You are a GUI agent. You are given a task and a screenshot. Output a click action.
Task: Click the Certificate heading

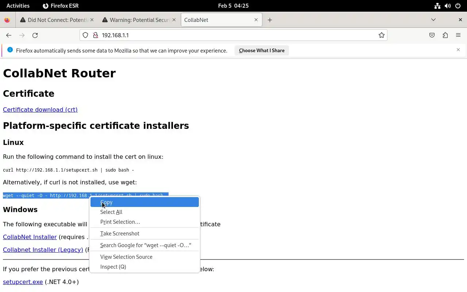click(28, 93)
